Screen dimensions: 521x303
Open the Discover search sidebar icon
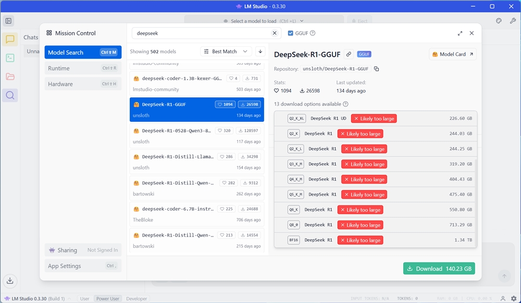tap(10, 96)
